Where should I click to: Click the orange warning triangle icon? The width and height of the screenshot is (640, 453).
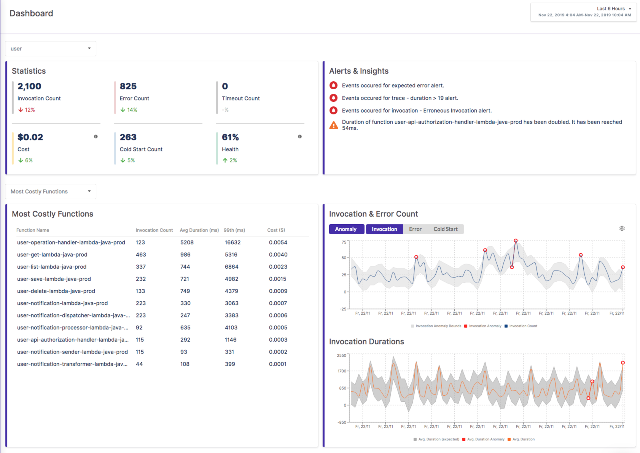tap(334, 125)
